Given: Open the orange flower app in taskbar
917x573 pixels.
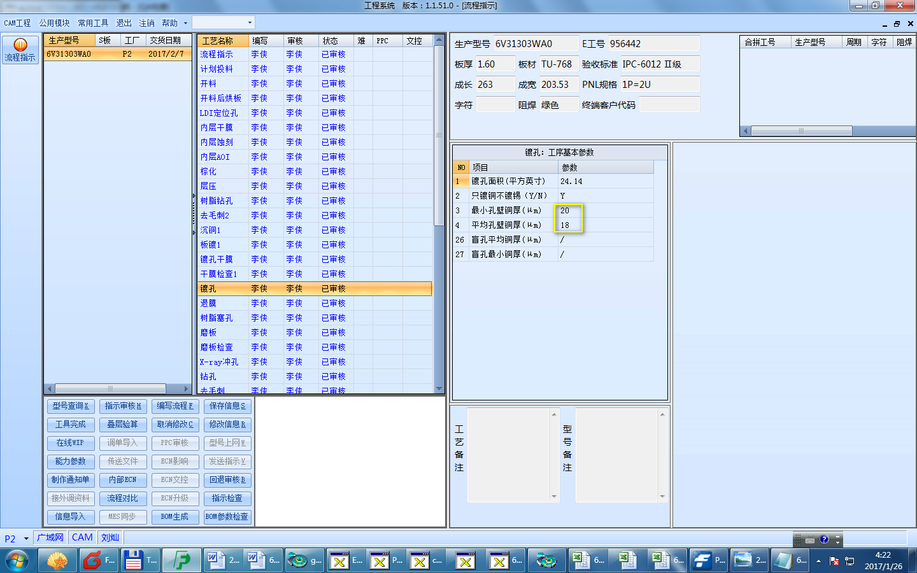Looking at the screenshot, I should [x=58, y=561].
